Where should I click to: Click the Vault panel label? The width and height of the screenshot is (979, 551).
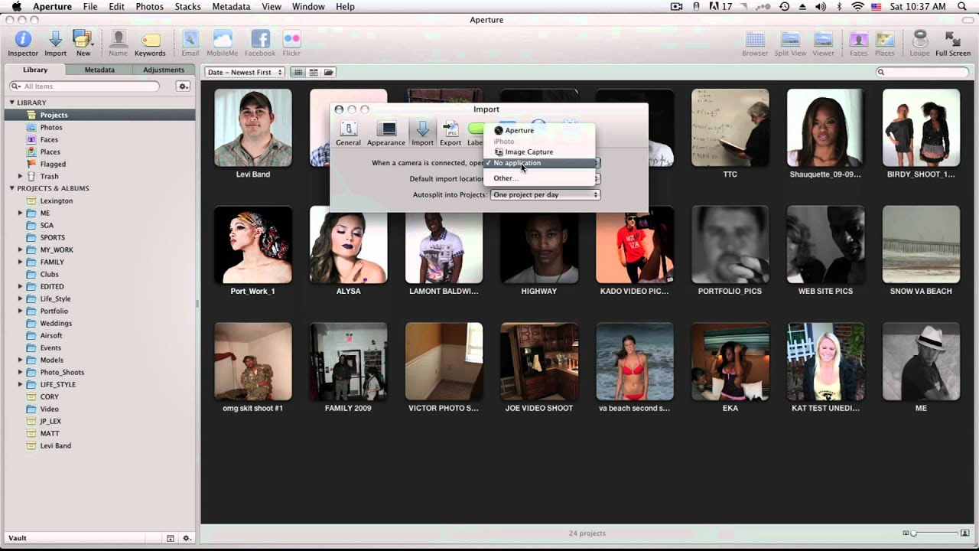pyautogui.click(x=18, y=538)
